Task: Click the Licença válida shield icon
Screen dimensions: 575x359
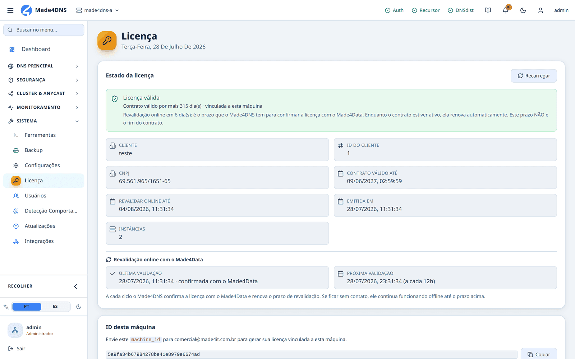Action: [x=115, y=99]
